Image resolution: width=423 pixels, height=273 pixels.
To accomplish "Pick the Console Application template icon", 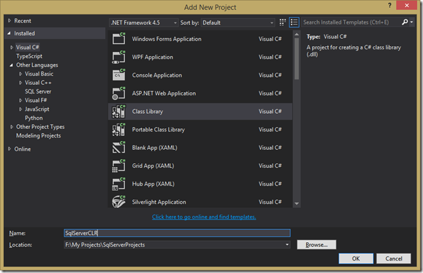I will tap(119, 75).
